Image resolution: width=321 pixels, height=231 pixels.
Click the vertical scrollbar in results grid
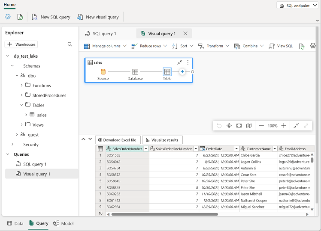point(312,160)
